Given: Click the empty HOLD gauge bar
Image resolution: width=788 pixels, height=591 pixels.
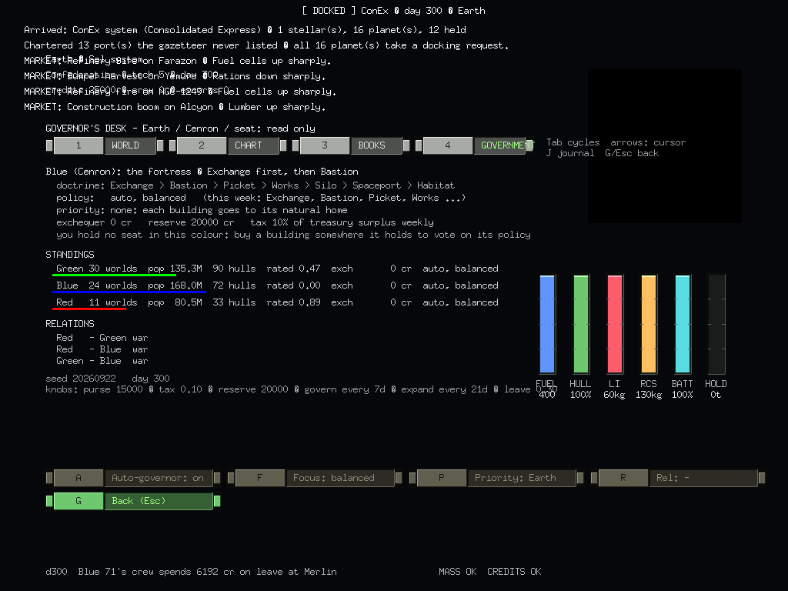Looking at the screenshot, I should click(716, 324).
